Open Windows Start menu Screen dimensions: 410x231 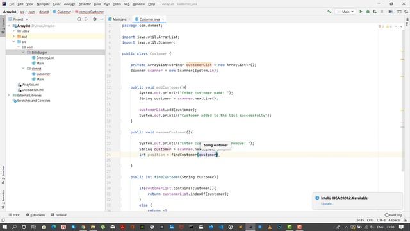[4, 227]
